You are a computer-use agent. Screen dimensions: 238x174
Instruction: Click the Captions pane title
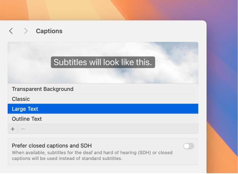click(x=49, y=31)
